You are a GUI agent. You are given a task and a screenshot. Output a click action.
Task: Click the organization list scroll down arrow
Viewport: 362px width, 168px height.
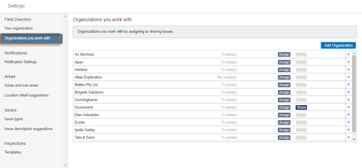pyautogui.click(x=354, y=140)
